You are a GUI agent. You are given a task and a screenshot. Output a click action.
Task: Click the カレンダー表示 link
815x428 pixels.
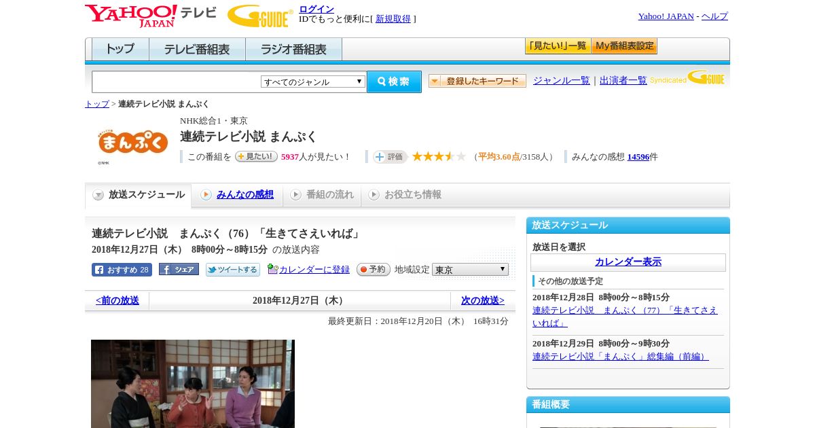tap(628, 262)
